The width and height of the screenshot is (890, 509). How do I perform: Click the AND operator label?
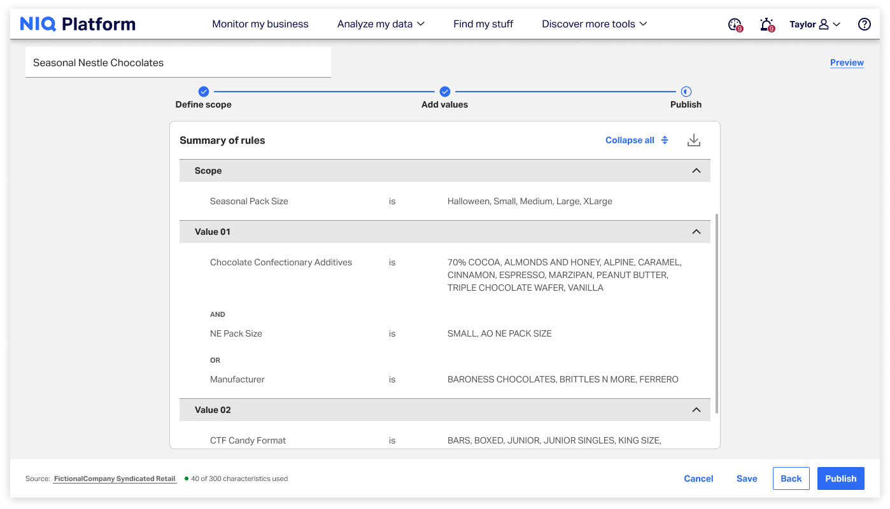click(x=218, y=314)
